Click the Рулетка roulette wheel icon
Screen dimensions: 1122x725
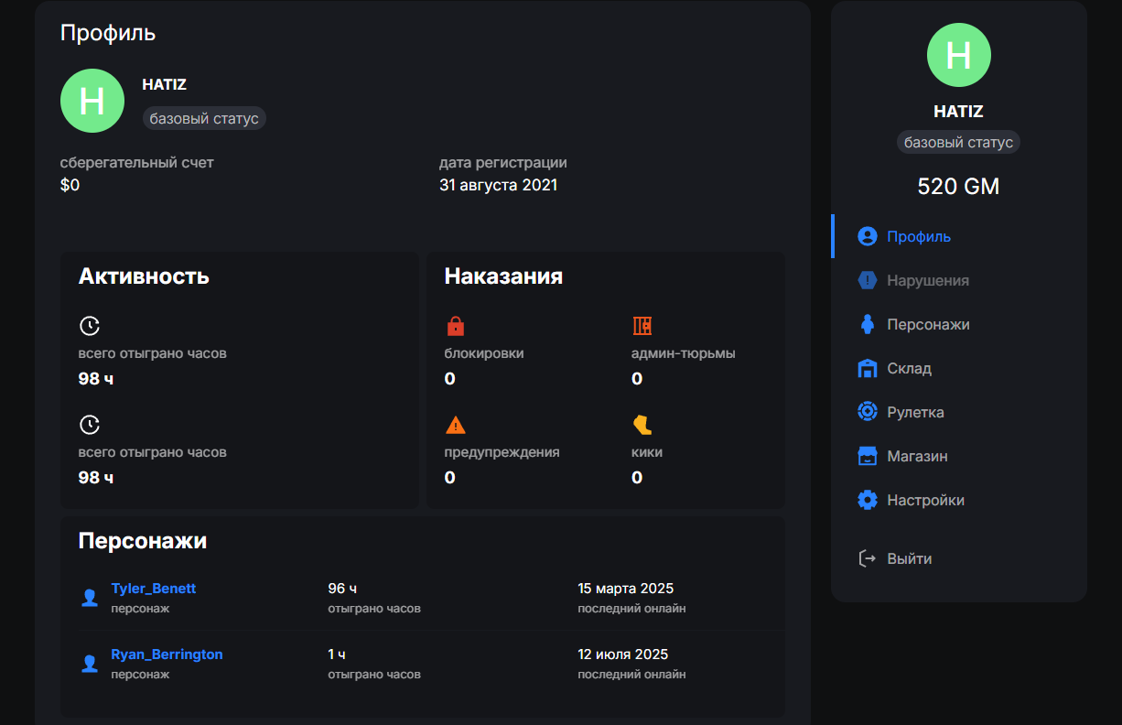point(867,412)
